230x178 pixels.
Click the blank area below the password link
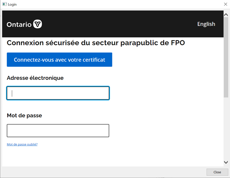[107, 156]
